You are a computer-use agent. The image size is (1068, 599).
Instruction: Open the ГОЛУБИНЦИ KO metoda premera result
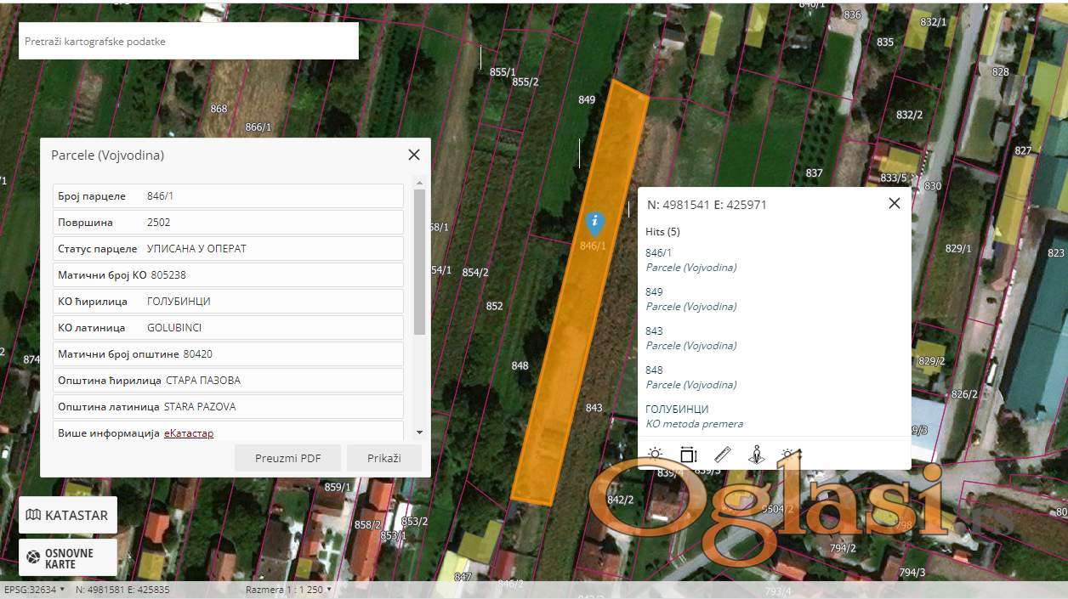coord(677,410)
